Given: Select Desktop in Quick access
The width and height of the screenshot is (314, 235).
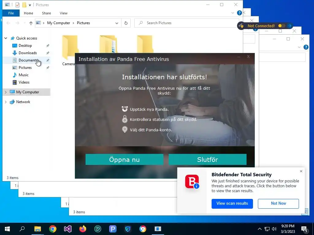Looking at the screenshot, I should (25, 46).
